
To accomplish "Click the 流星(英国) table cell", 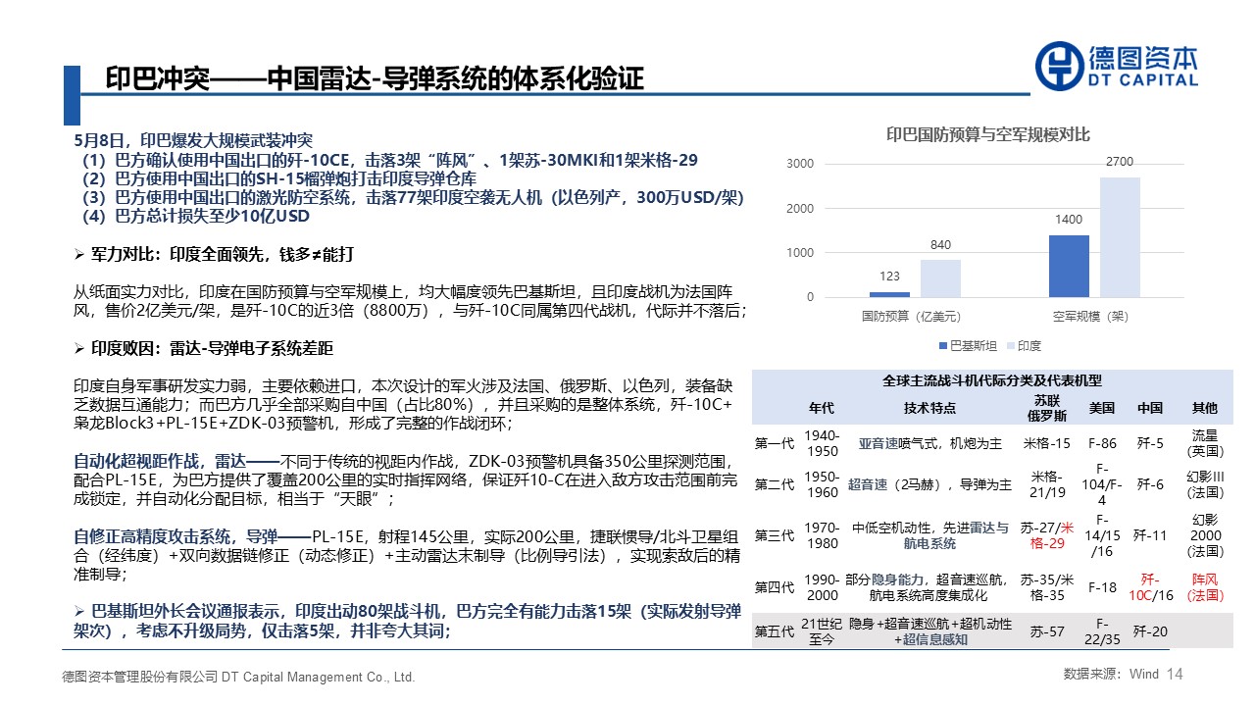I will point(1205,443).
